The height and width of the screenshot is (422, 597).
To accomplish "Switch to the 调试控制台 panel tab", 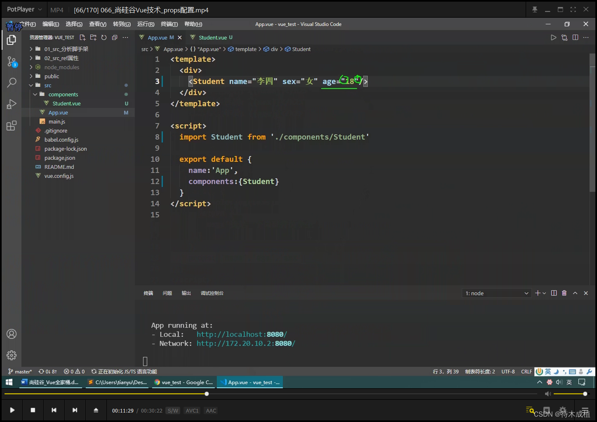I will coord(212,293).
